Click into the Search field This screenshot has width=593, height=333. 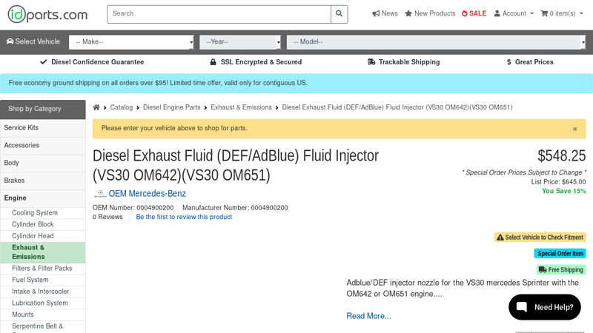pyautogui.click(x=219, y=14)
